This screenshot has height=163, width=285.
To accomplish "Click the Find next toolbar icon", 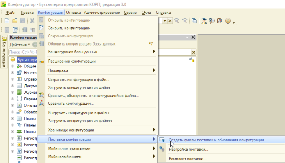I will [x=184, y=21].
